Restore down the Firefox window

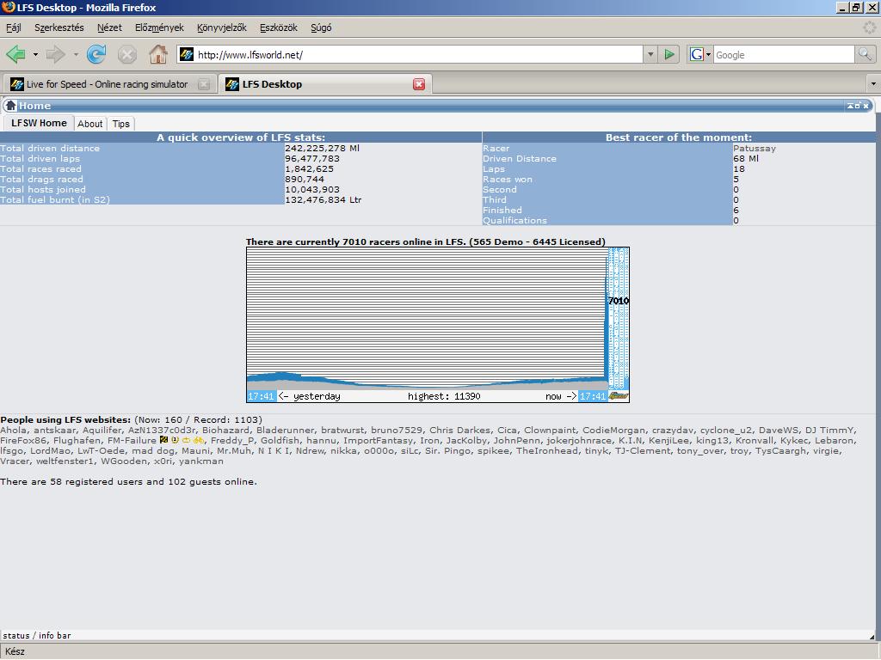[x=856, y=7]
